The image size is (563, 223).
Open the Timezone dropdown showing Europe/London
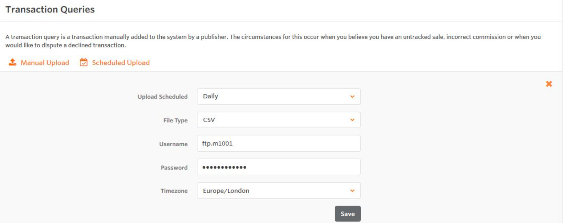tap(279, 191)
